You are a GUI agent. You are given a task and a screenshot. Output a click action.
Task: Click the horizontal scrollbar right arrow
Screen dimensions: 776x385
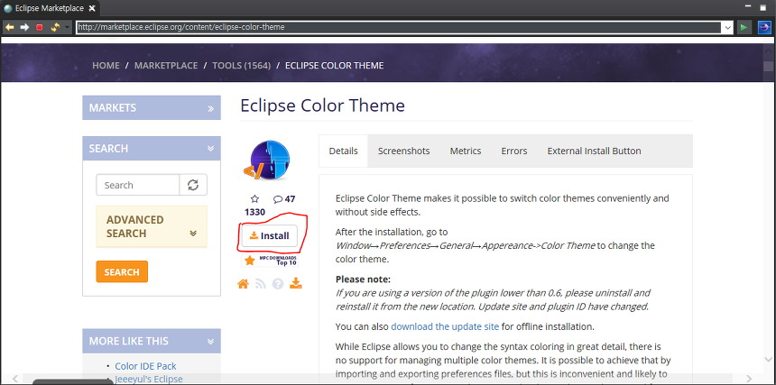748,379
